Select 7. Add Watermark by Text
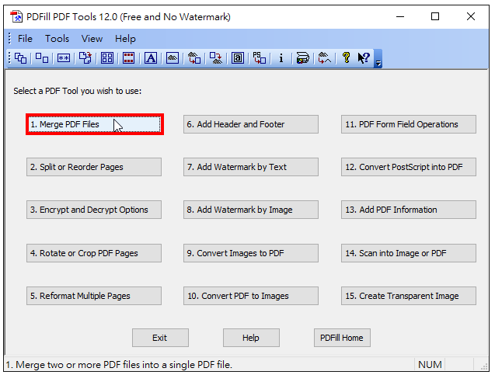Screen dimensions: 495x375 (251, 167)
